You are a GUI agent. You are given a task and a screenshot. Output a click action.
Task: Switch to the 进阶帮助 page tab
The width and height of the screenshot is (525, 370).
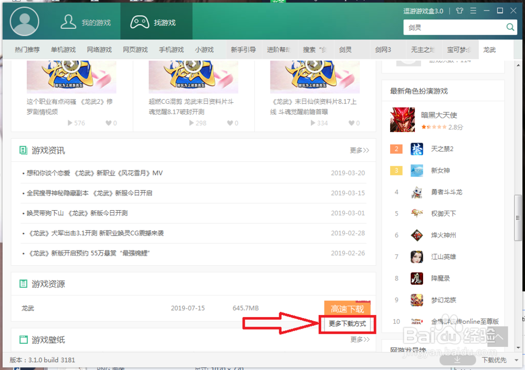280,49
